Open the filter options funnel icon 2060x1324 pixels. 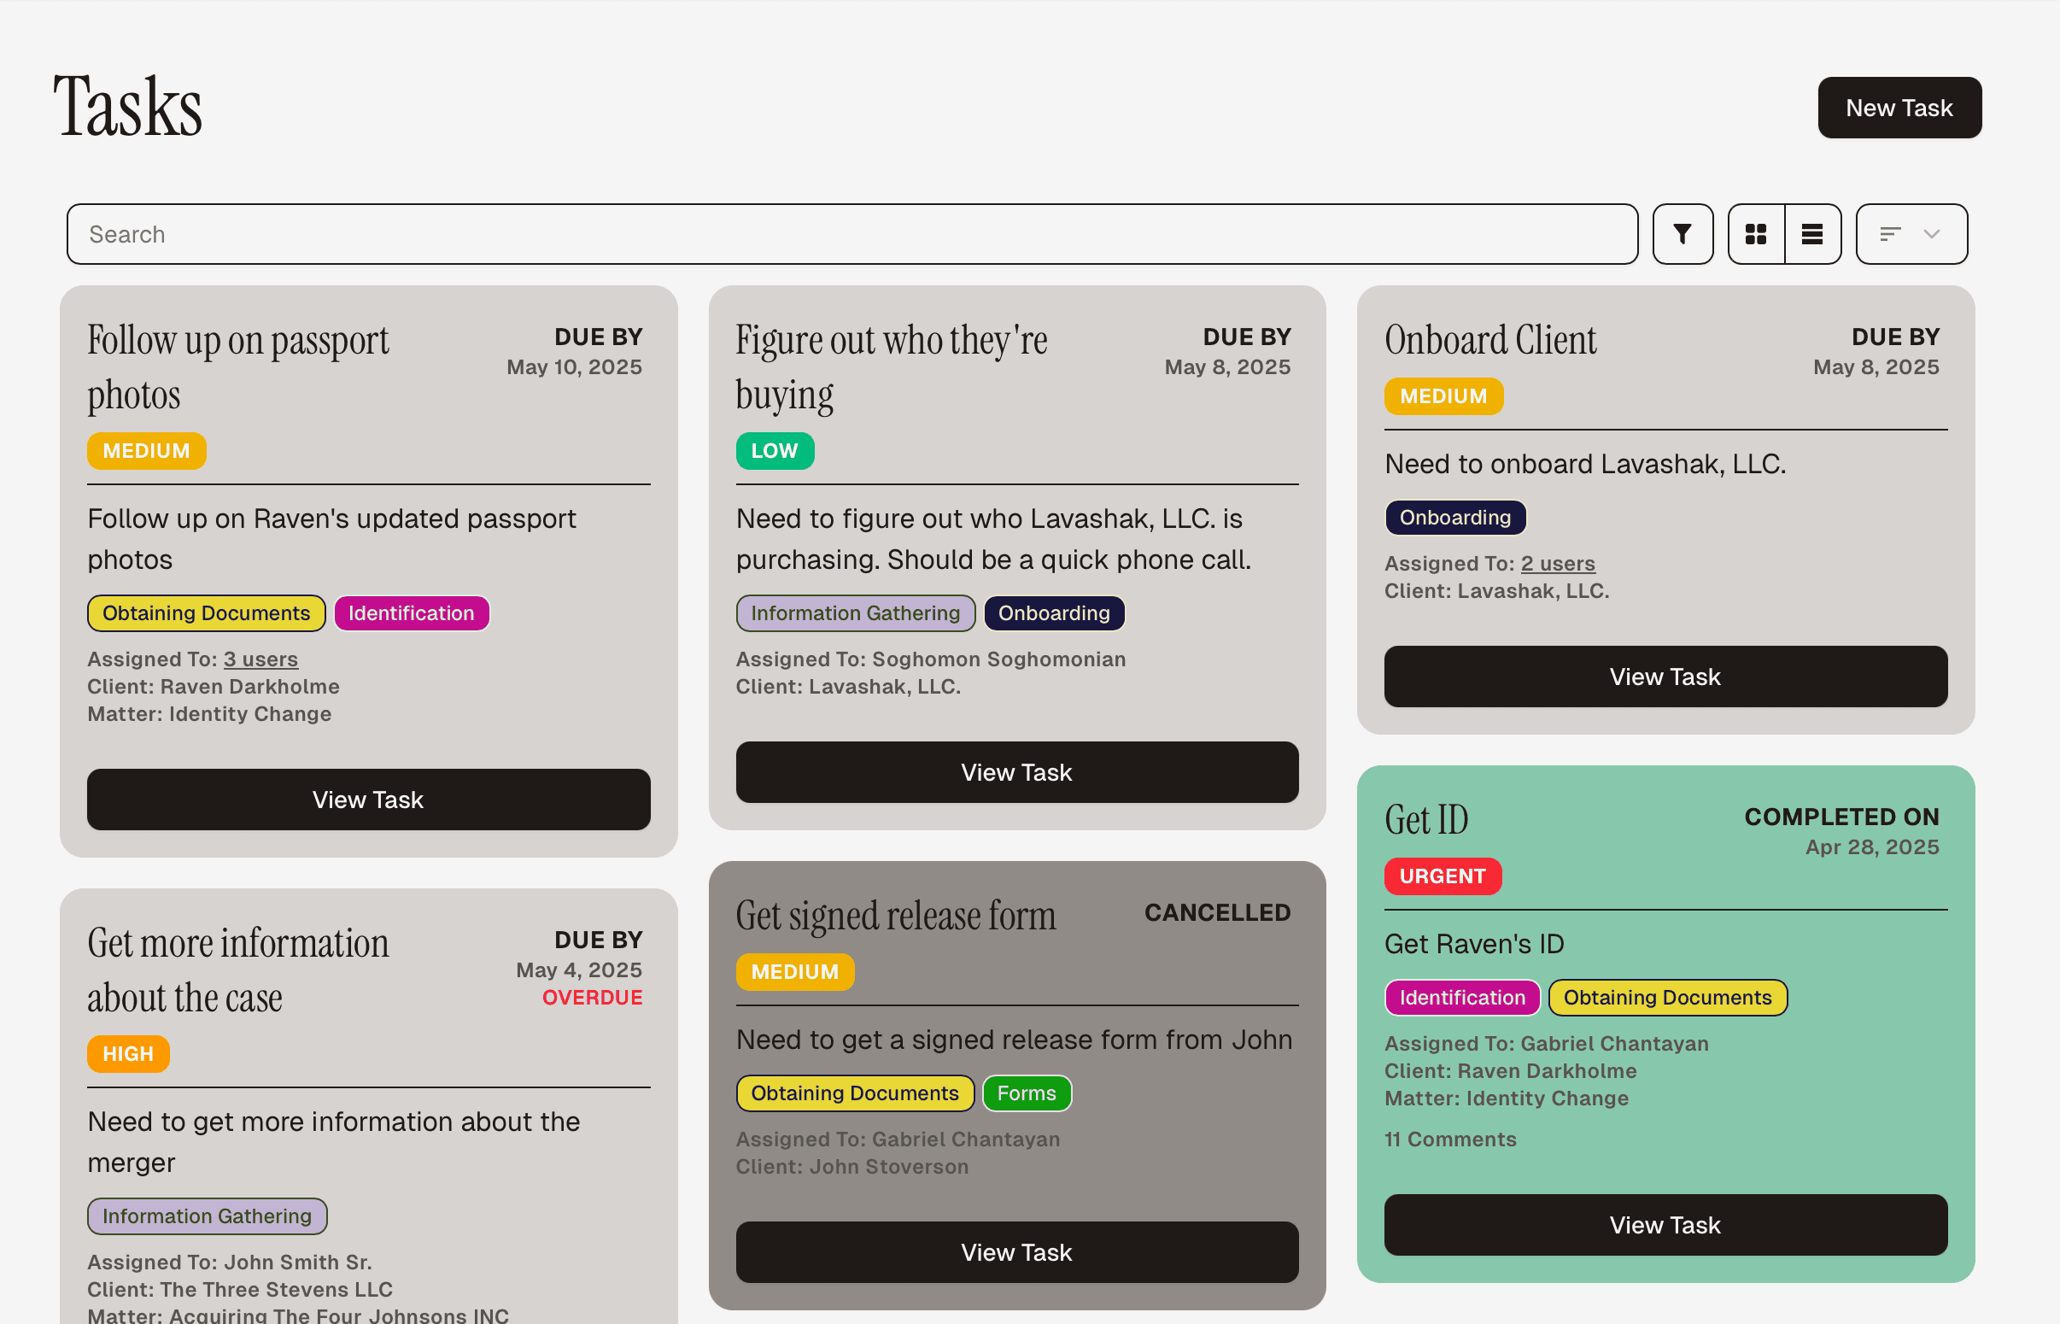pos(1682,234)
